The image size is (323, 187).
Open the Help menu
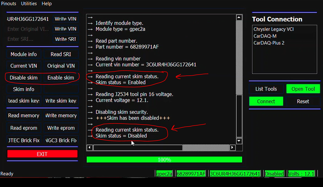47,3
